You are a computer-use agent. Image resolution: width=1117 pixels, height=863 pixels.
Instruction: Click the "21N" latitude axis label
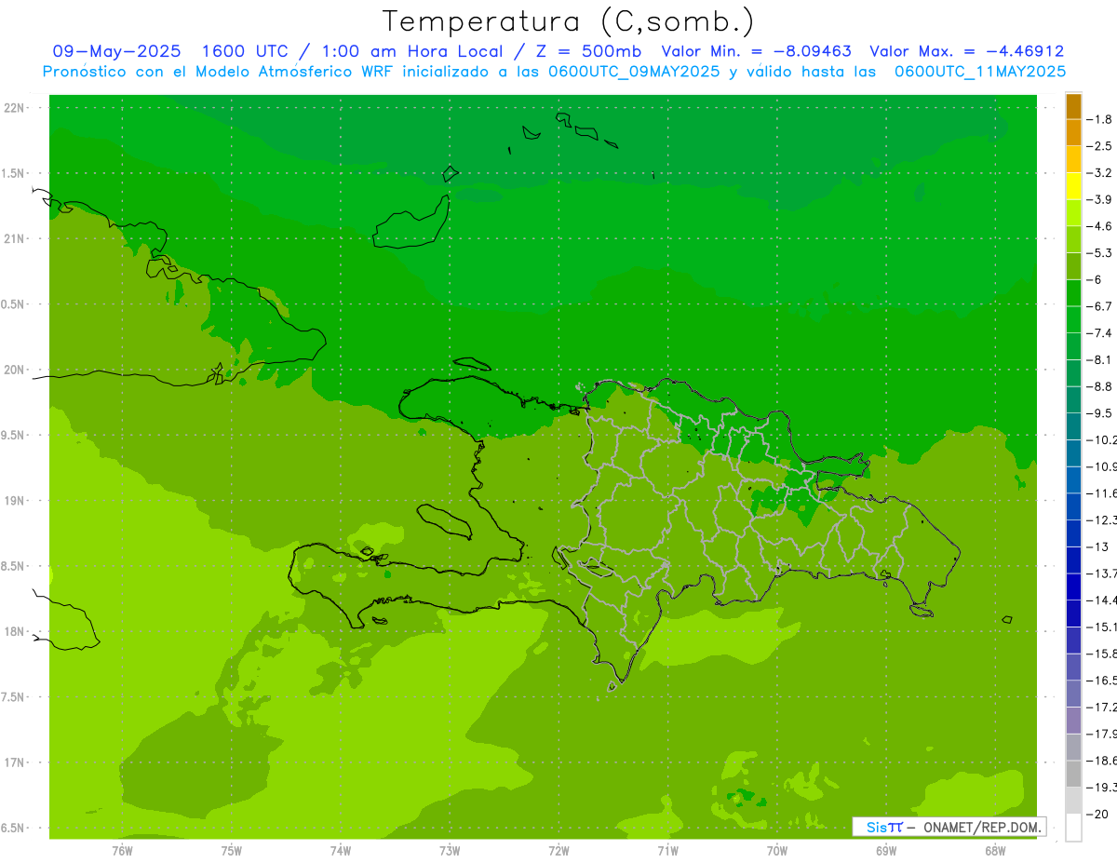point(14,238)
